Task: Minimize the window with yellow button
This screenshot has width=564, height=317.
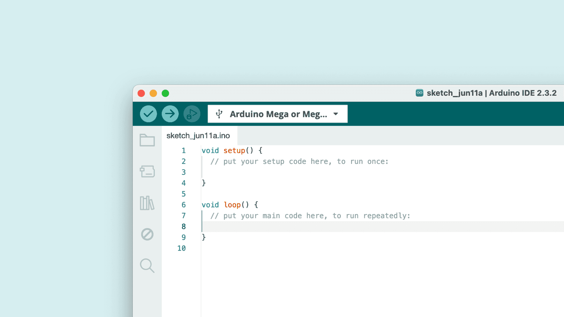Action: tap(153, 93)
